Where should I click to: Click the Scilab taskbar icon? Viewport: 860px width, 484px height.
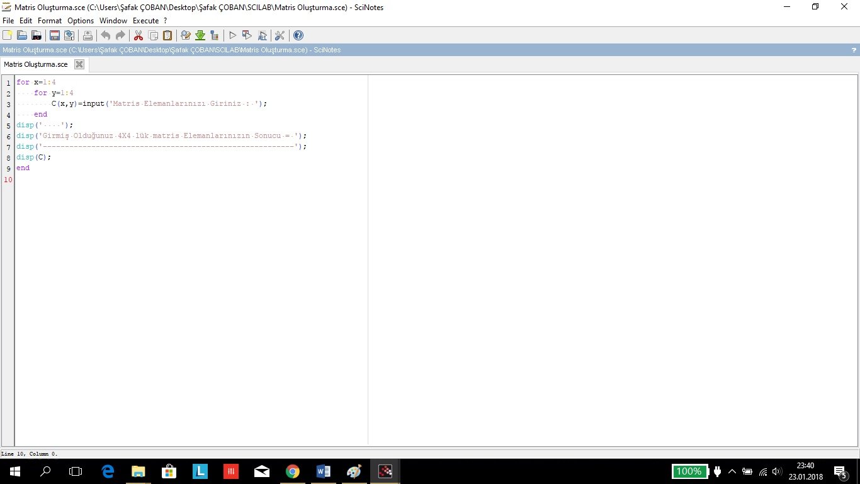click(x=385, y=471)
